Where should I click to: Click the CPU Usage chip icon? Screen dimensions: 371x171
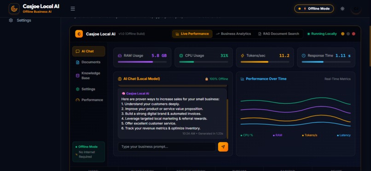click(x=181, y=55)
